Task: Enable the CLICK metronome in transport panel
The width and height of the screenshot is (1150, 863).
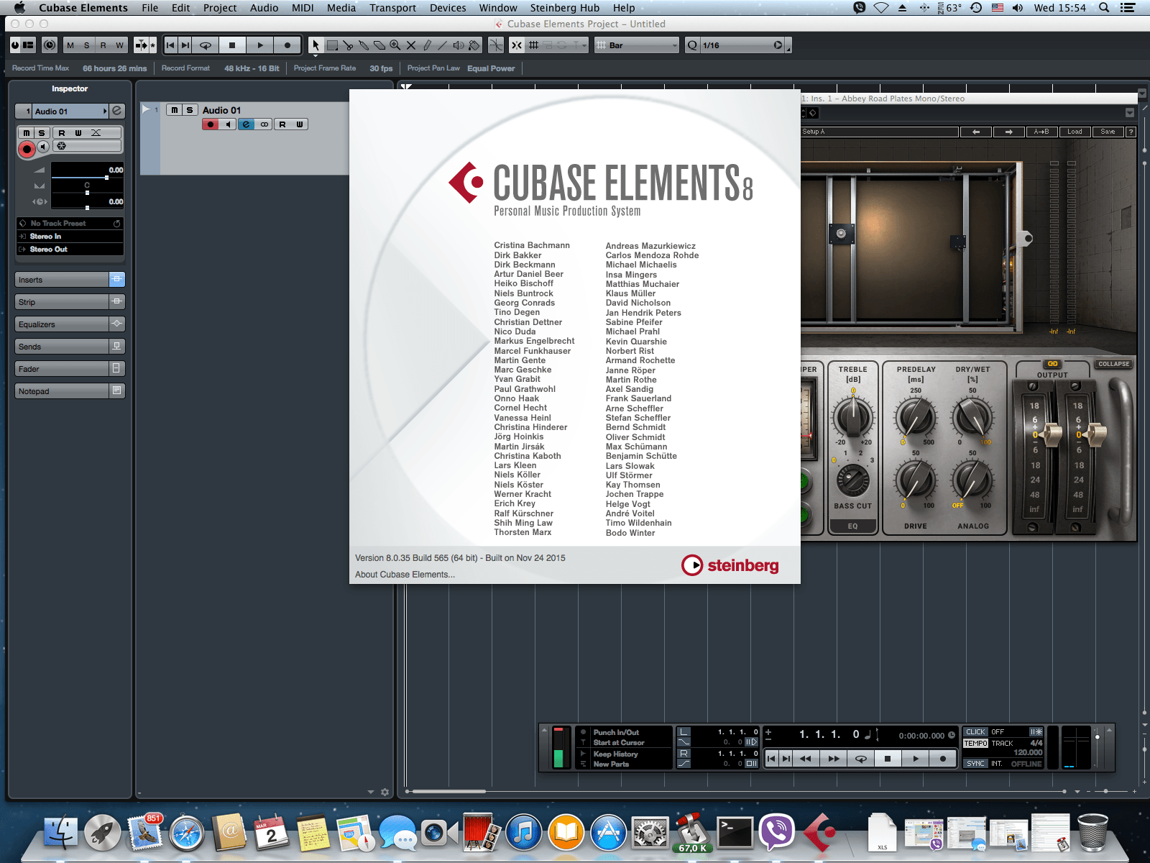Action: [x=975, y=732]
